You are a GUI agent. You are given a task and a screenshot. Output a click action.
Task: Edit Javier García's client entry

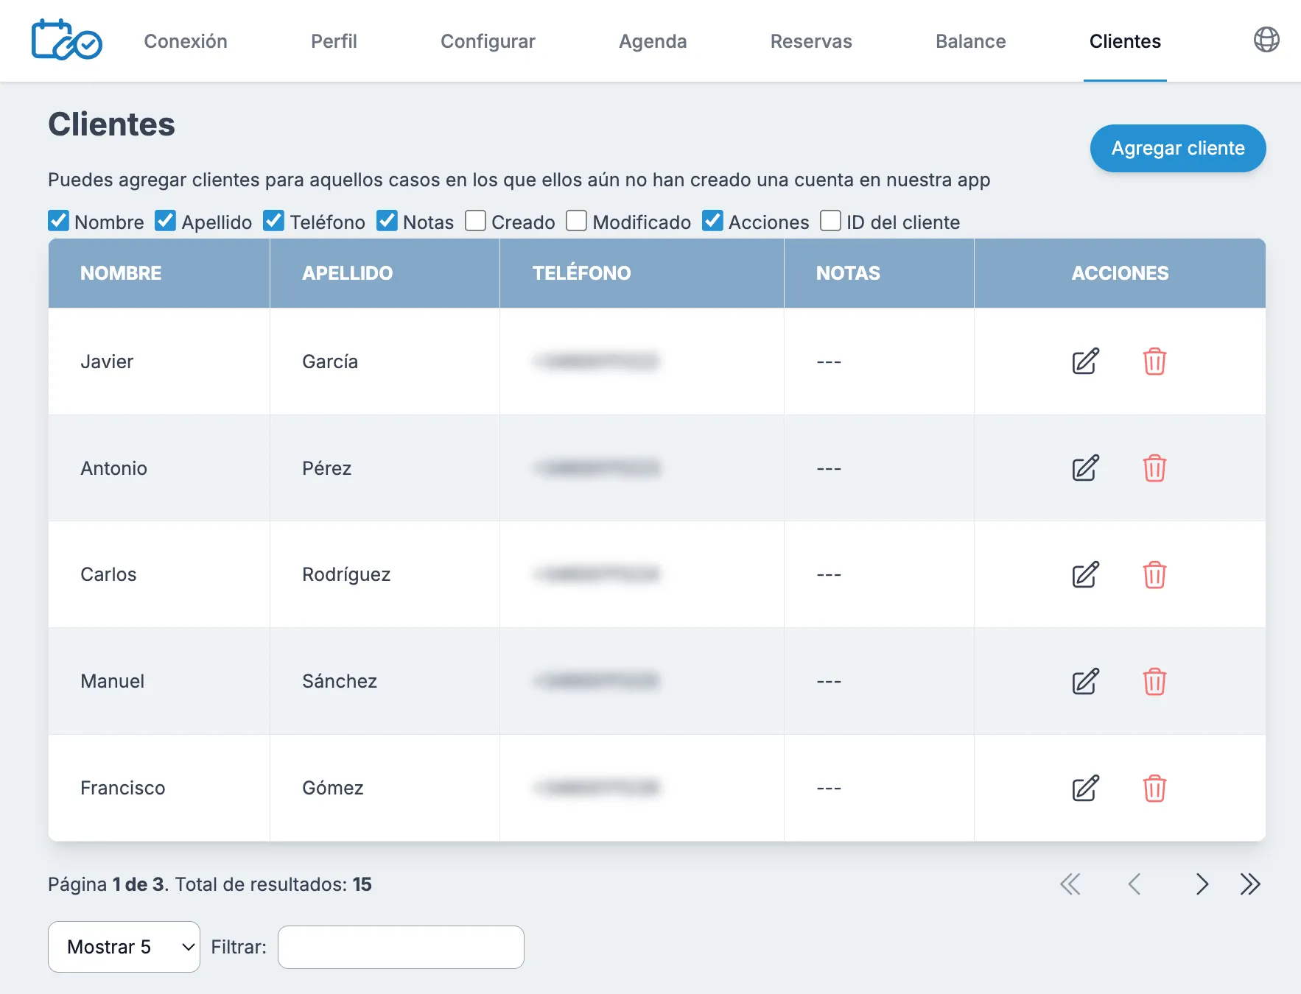pyautogui.click(x=1084, y=362)
